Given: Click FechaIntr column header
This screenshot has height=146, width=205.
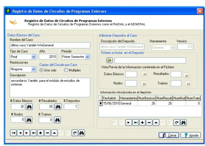Looking at the screenshot, I should 111,98.
